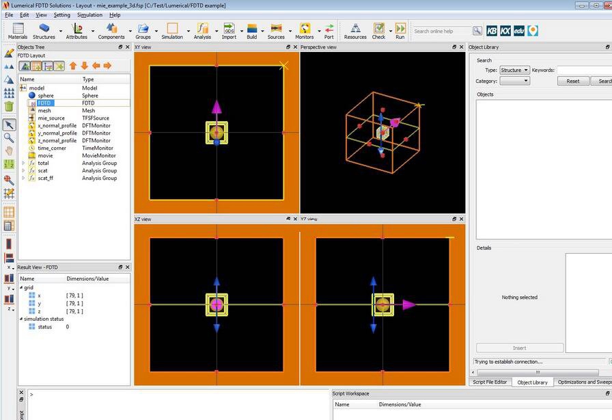Click the Check toolbar icon
The width and height of the screenshot is (612, 420).
[378, 31]
